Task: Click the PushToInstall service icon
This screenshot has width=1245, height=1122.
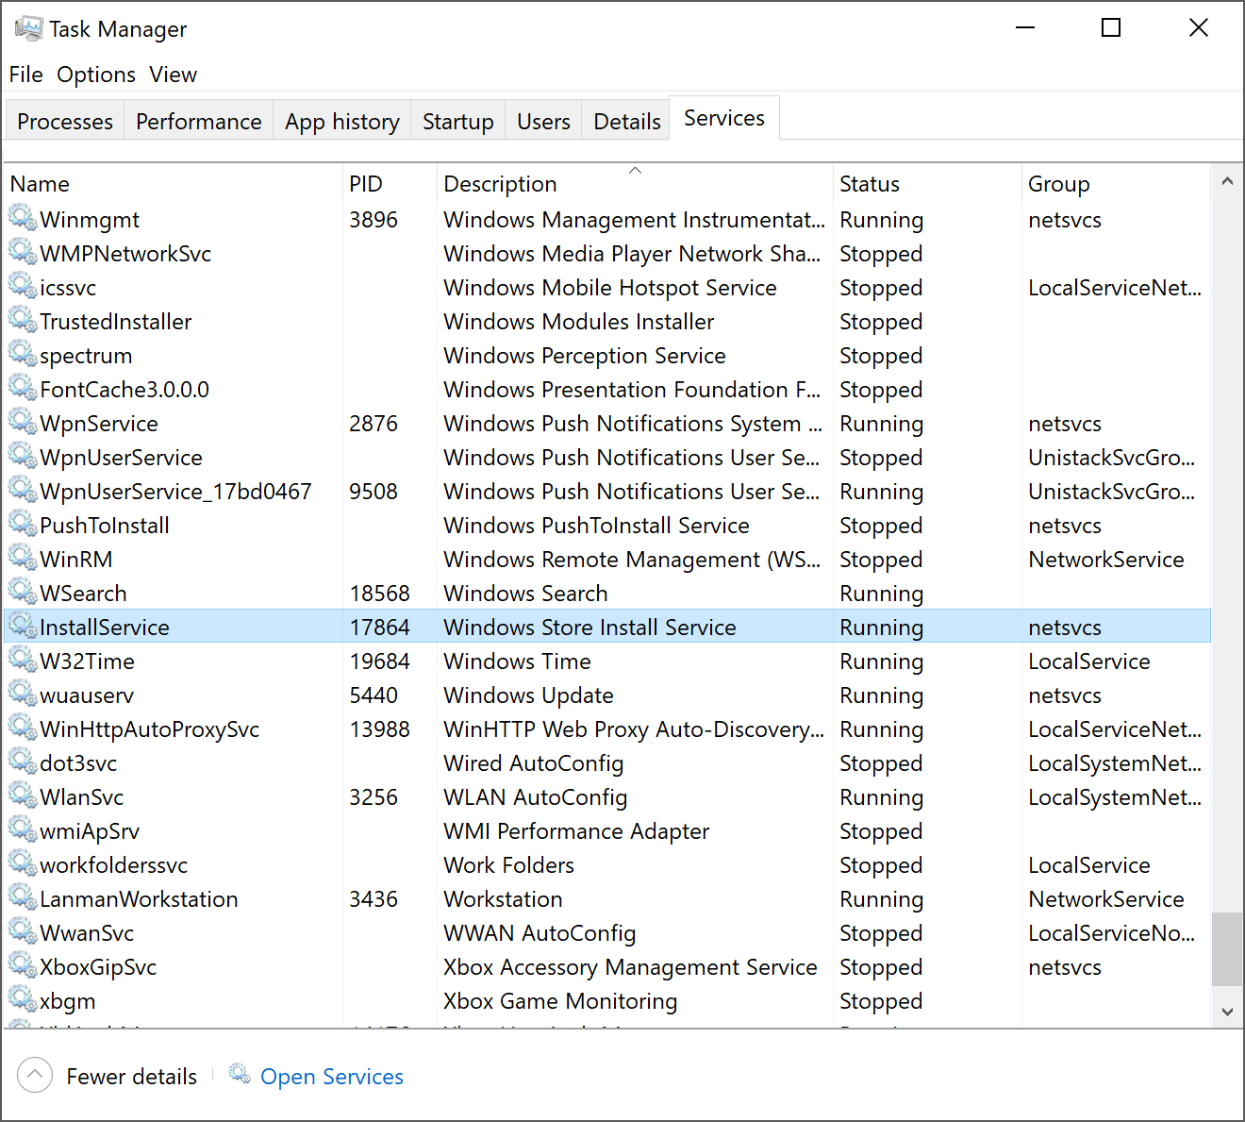Action: [23, 524]
